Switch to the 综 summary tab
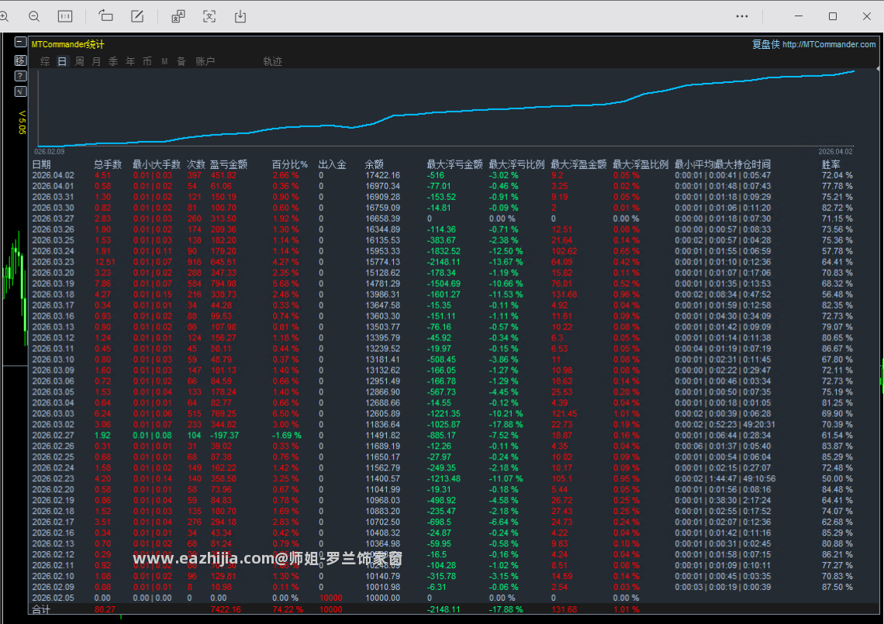This screenshot has height=624, width=884. pyautogui.click(x=45, y=61)
